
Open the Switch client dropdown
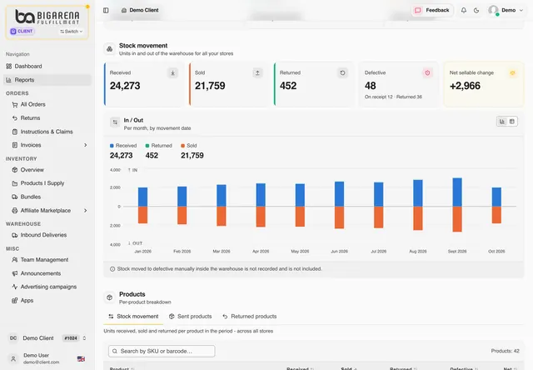pos(72,32)
